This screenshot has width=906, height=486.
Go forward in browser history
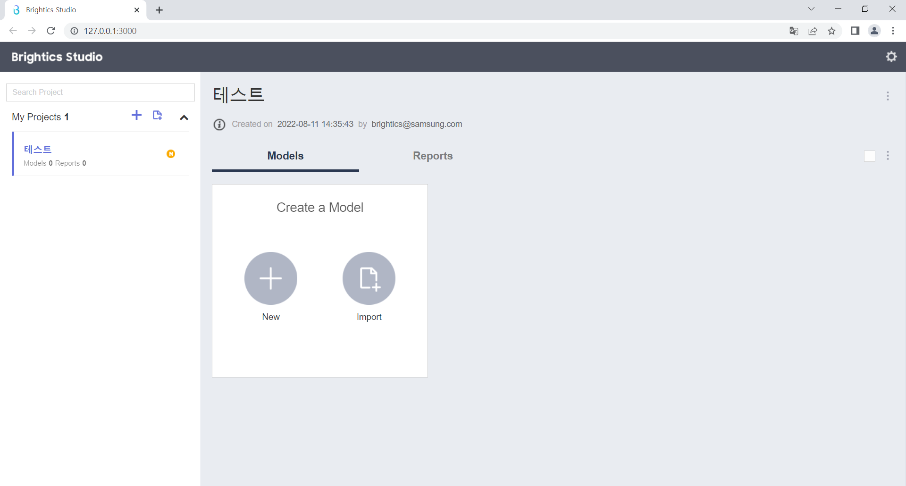click(x=32, y=31)
